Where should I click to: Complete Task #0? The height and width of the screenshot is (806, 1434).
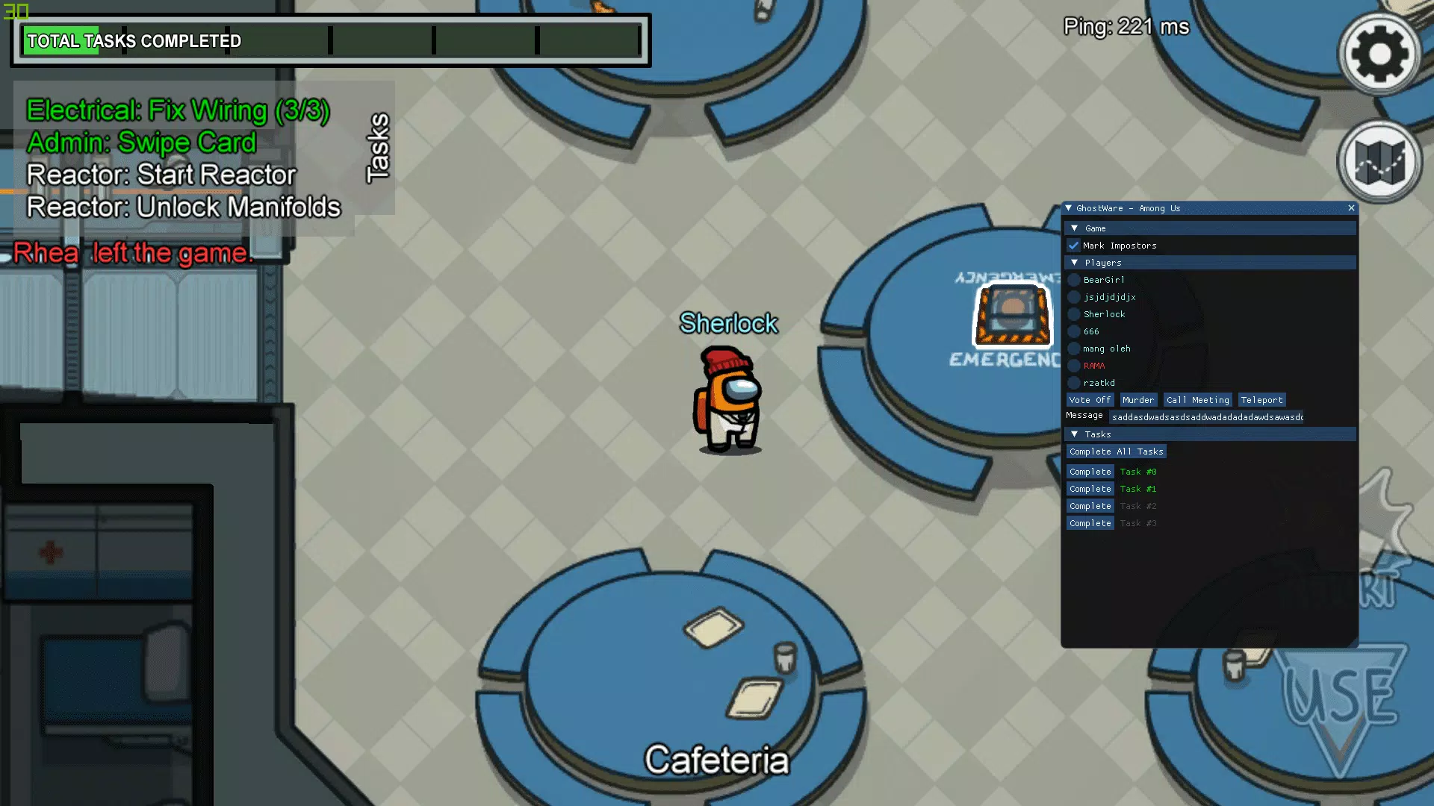pyautogui.click(x=1089, y=472)
